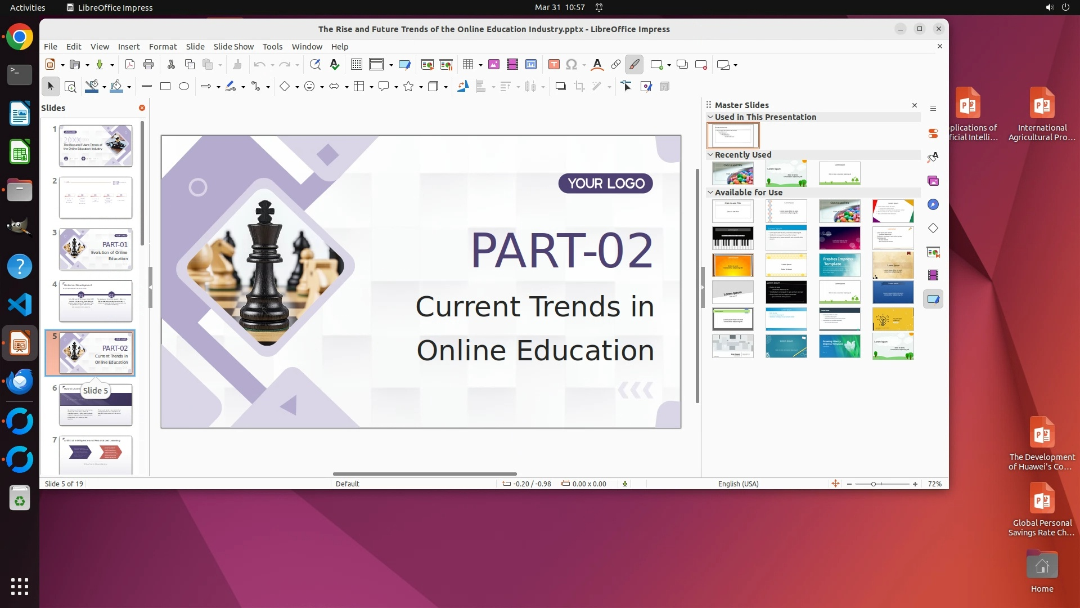Click the Export as PDF icon
Screen dimensions: 1080x608
[x=130, y=65]
